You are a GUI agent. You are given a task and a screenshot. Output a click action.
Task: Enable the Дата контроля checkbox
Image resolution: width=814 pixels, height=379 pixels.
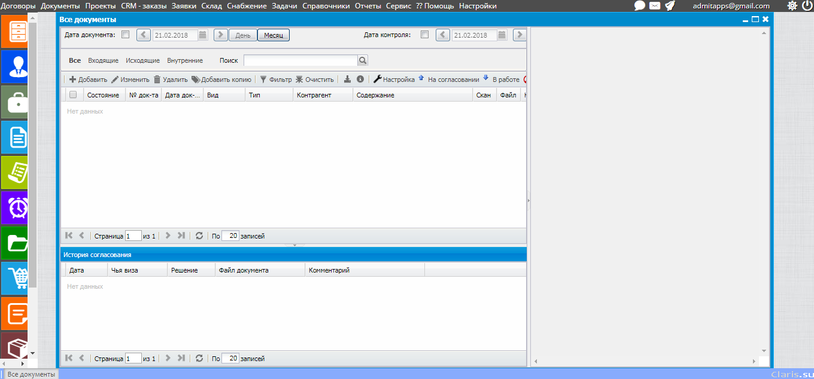tap(424, 35)
